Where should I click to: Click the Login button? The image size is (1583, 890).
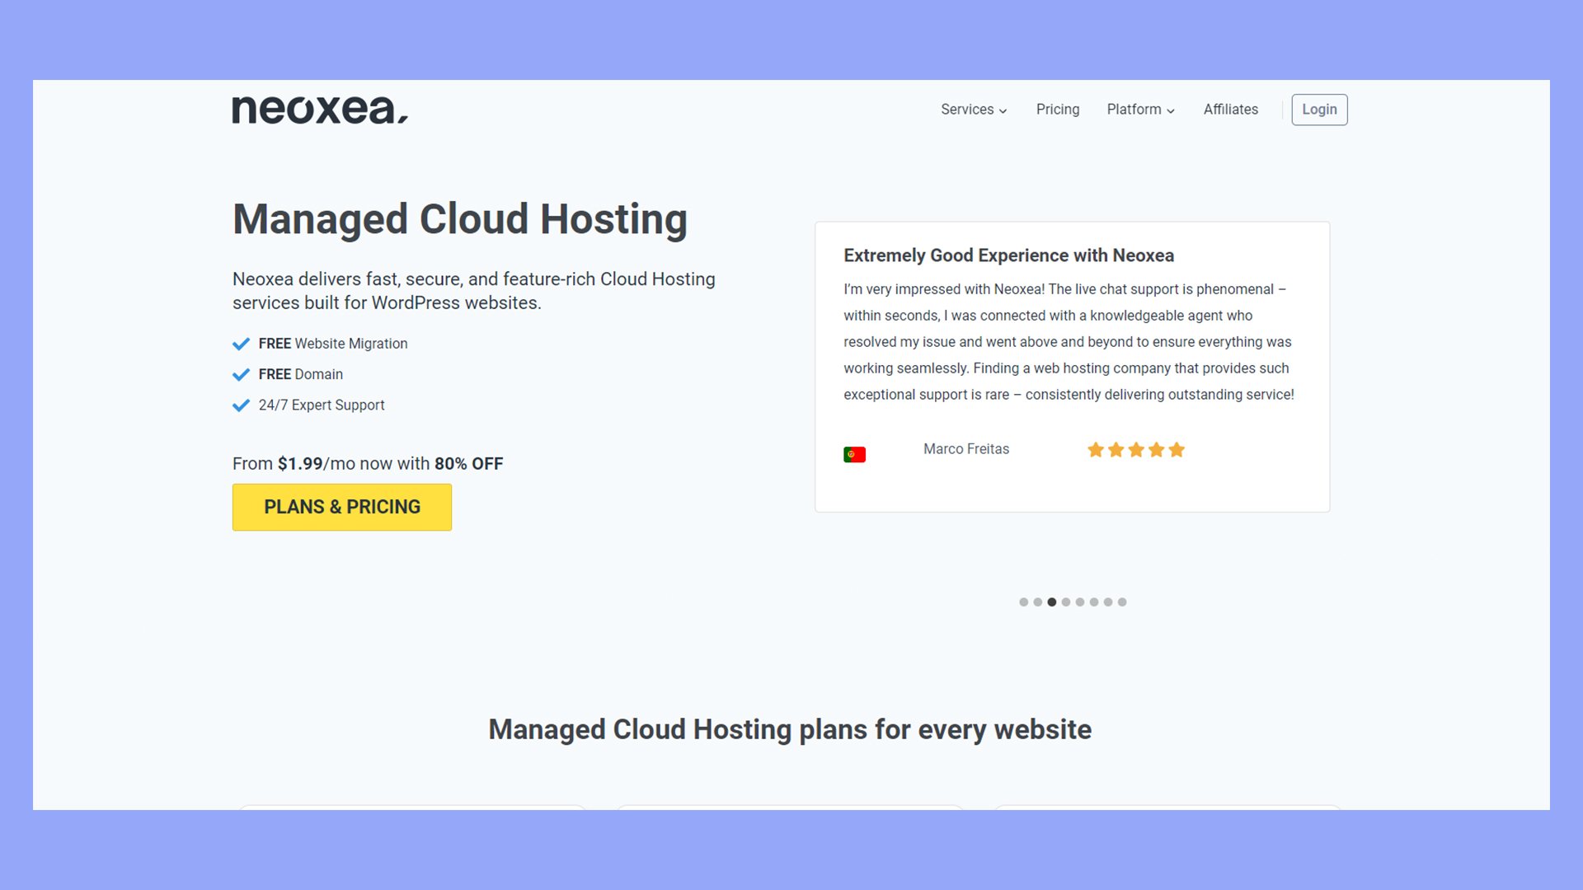pyautogui.click(x=1319, y=110)
